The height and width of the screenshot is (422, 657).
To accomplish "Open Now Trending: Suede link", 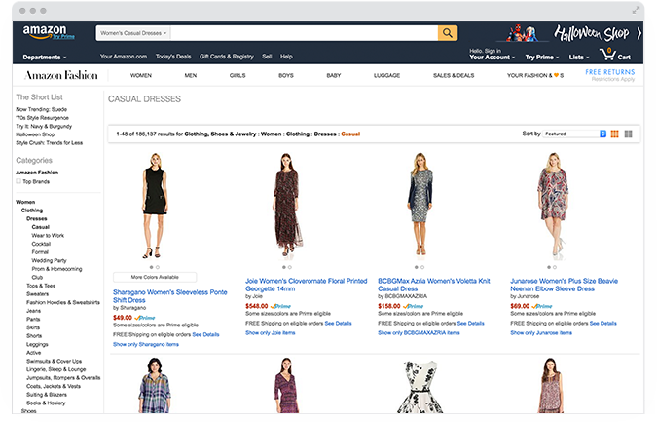I will pyautogui.click(x=42, y=109).
